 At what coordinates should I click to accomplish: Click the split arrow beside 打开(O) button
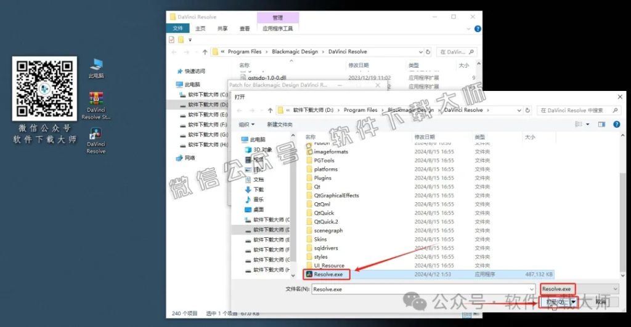(574, 302)
